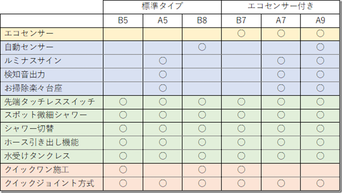Select the A7 column header
Viewport: 342px width, 193px height.
tap(281, 20)
